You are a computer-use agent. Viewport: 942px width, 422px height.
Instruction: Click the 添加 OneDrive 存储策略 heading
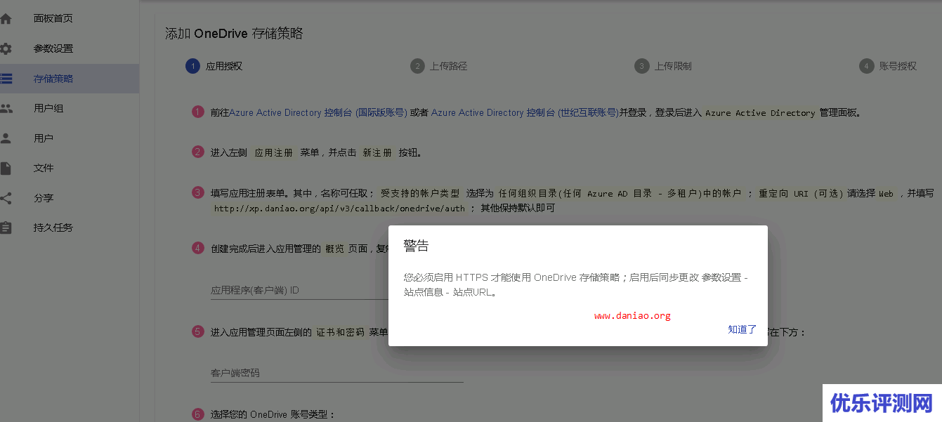pos(234,33)
